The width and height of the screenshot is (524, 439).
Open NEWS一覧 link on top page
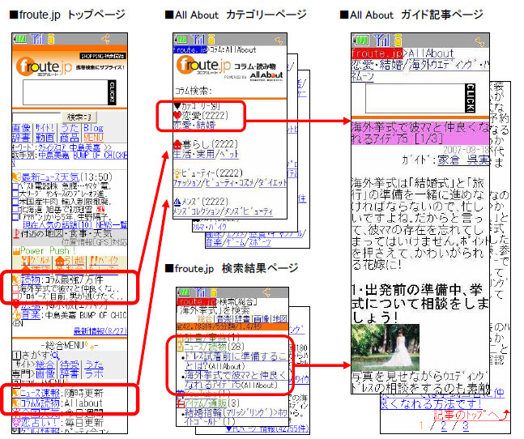[111, 225]
